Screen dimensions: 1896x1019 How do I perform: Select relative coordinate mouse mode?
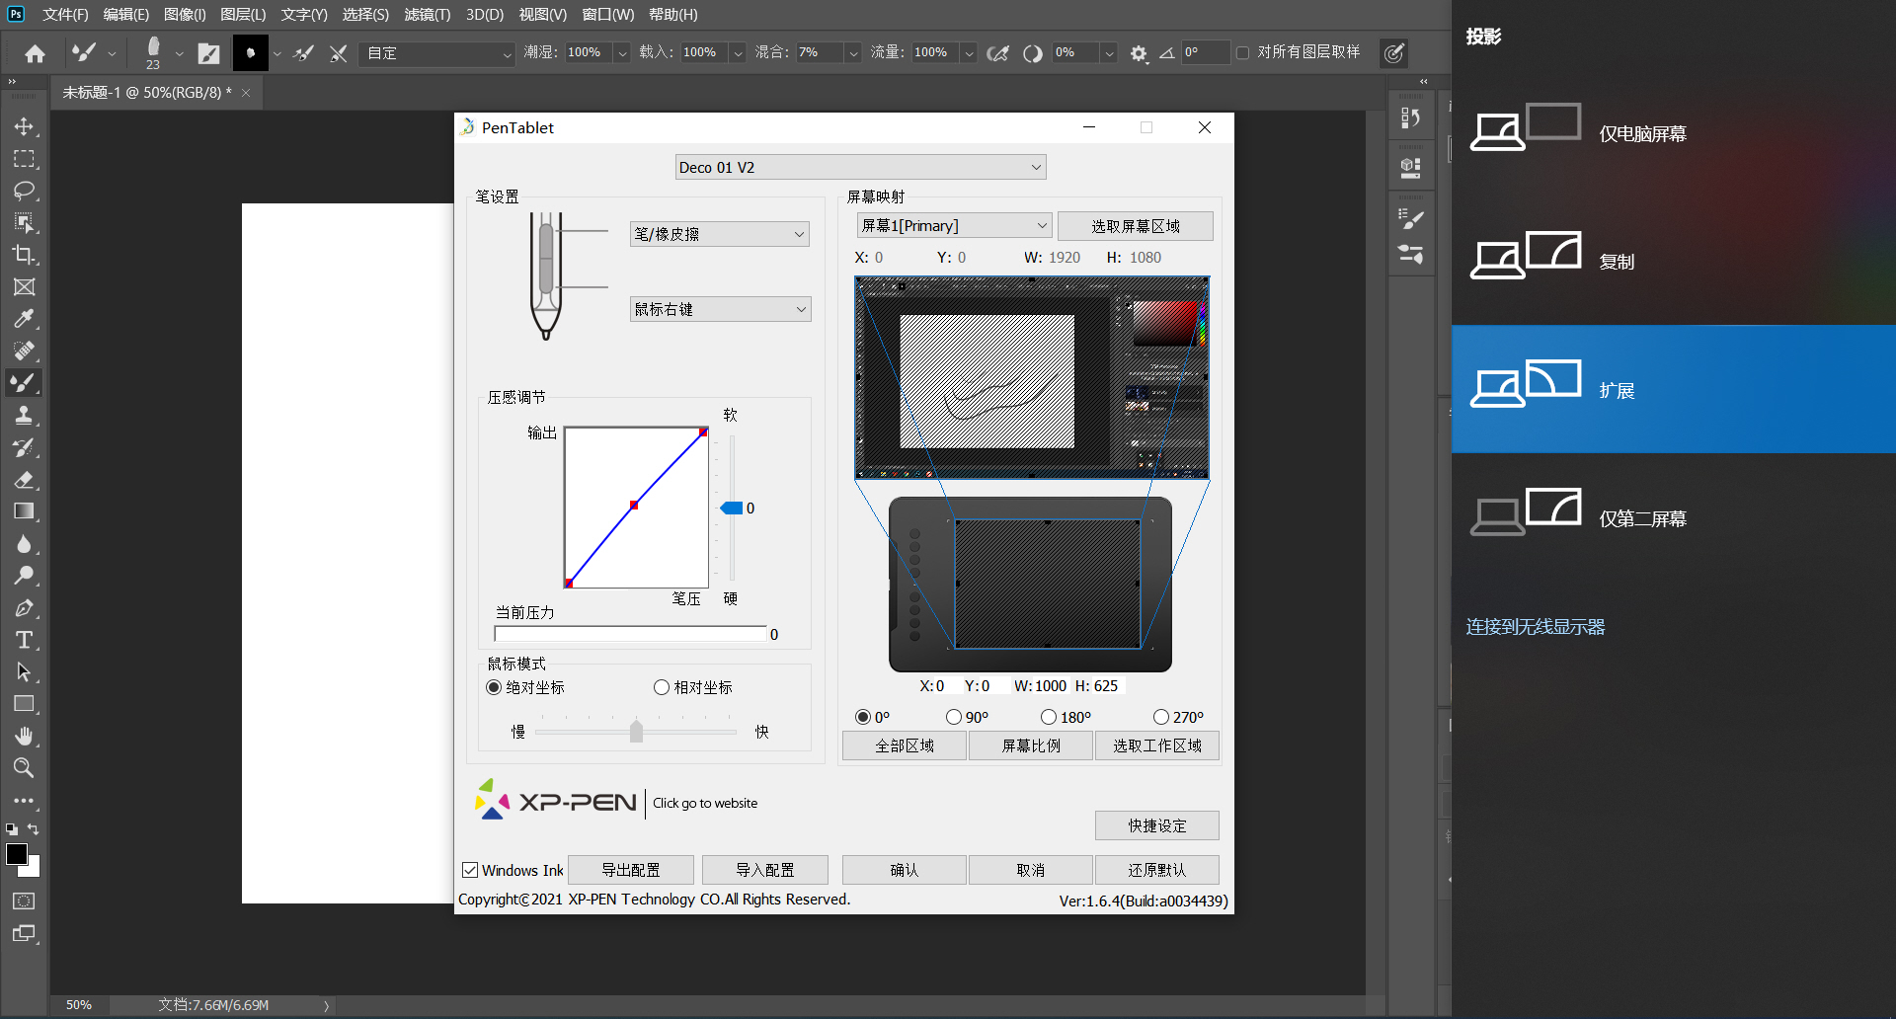(x=662, y=687)
